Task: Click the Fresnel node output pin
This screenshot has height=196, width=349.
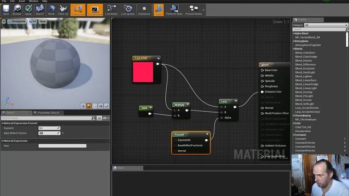Action: pyautogui.click(x=206, y=140)
